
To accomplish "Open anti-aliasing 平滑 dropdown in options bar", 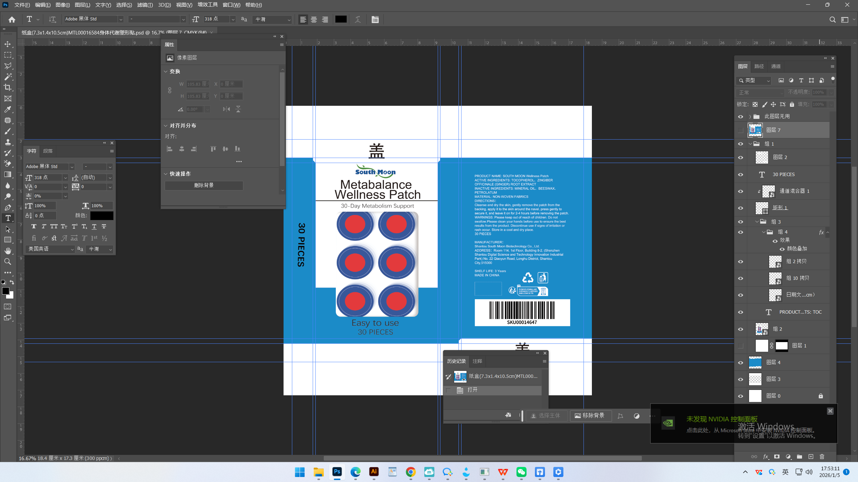I will click(272, 19).
